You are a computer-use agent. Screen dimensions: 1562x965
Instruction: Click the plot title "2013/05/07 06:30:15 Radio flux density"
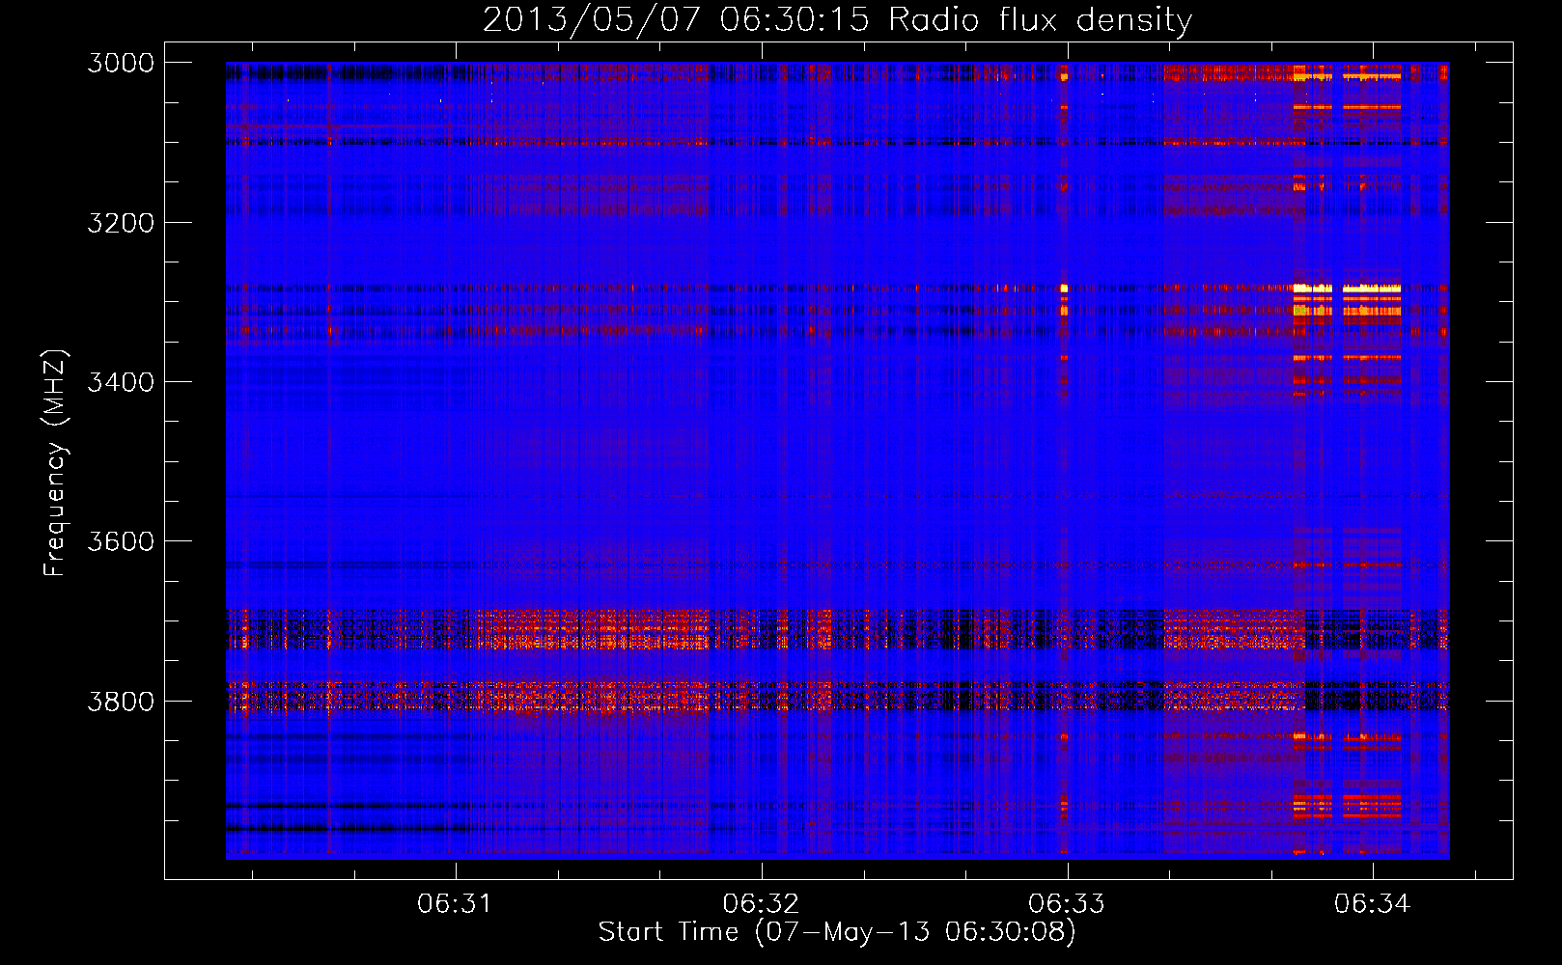click(x=838, y=20)
